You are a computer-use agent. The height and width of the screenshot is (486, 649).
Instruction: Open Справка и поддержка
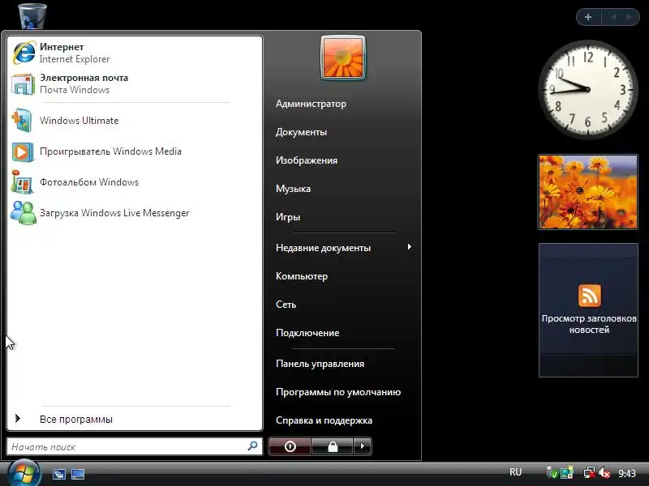pyautogui.click(x=324, y=420)
